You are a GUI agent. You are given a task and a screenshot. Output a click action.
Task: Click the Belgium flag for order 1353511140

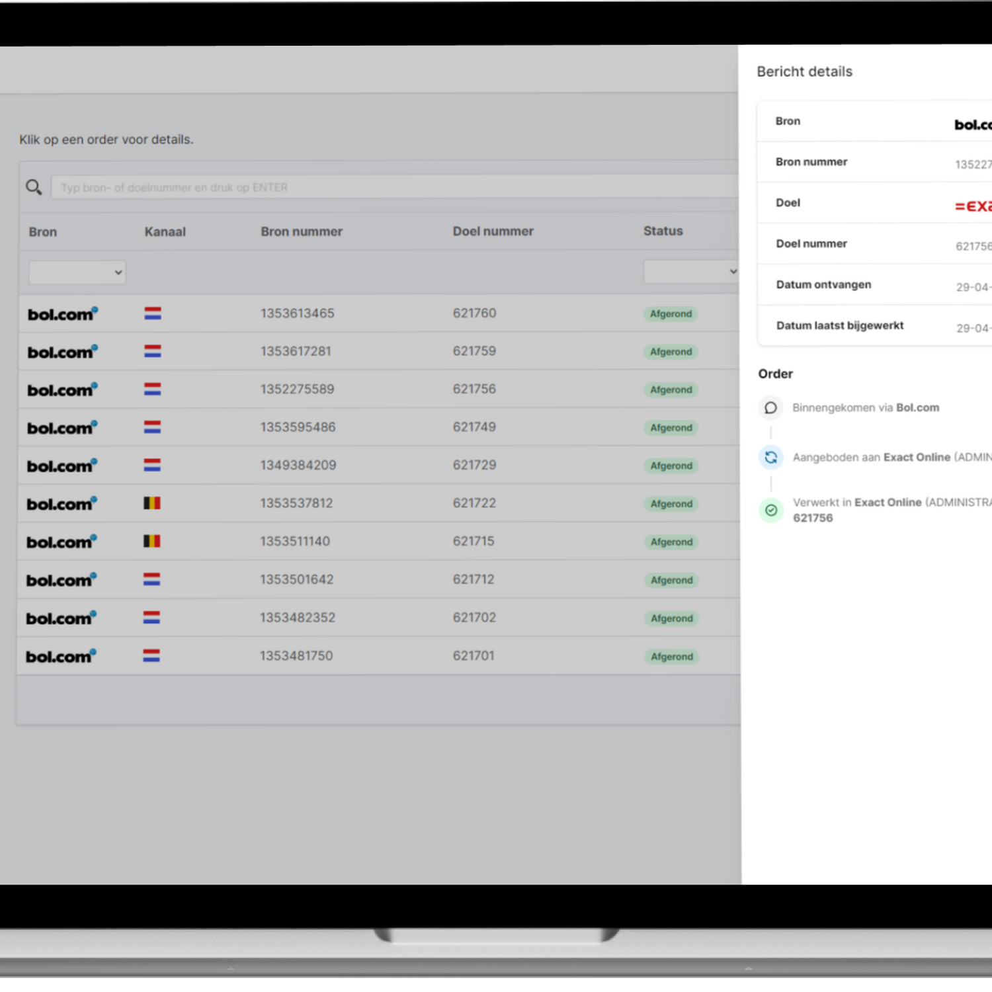(152, 541)
